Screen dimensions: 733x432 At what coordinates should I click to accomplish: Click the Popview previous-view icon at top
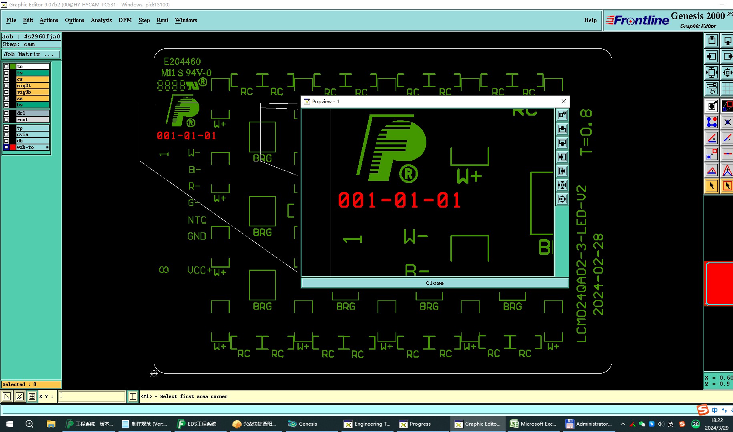562,115
